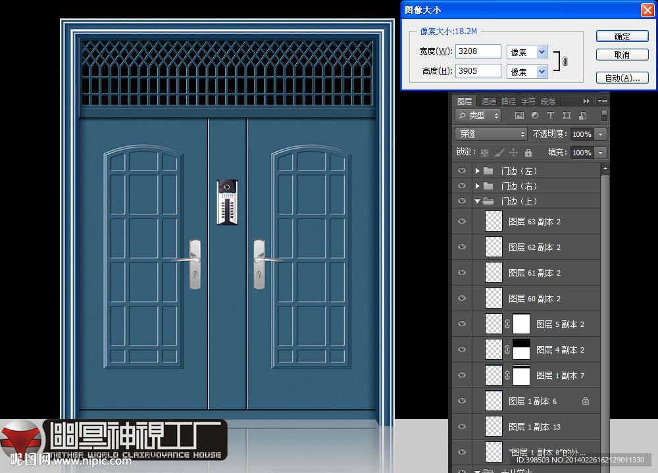Switch to the 路径 tab
This screenshot has height=473, width=658.
pyautogui.click(x=509, y=101)
